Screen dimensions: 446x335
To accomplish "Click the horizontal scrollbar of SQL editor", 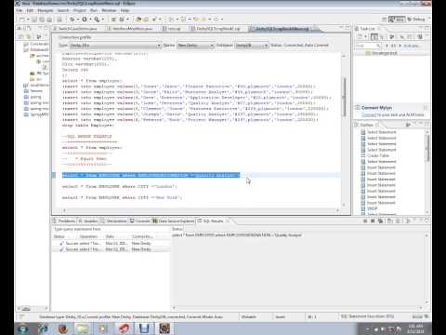I will [201, 210].
